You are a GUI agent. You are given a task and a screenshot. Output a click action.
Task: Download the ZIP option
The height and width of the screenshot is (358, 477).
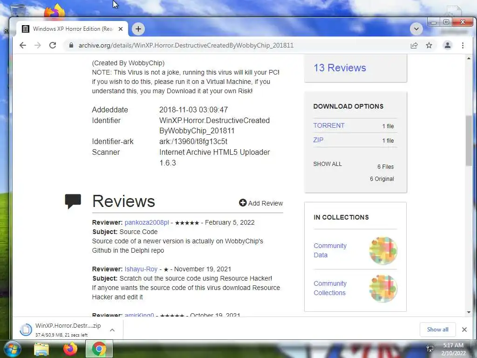tap(318, 140)
